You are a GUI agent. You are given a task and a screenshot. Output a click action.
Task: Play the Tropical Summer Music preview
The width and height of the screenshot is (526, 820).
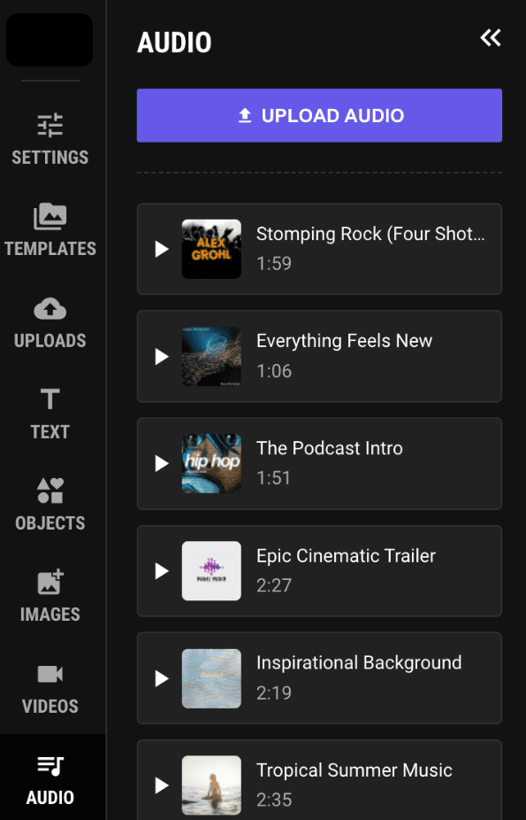(162, 785)
